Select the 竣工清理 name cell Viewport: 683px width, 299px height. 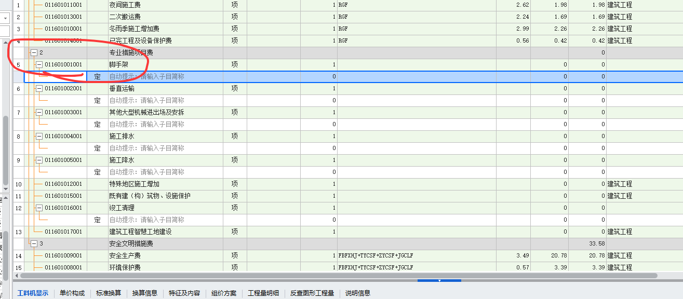166,208
